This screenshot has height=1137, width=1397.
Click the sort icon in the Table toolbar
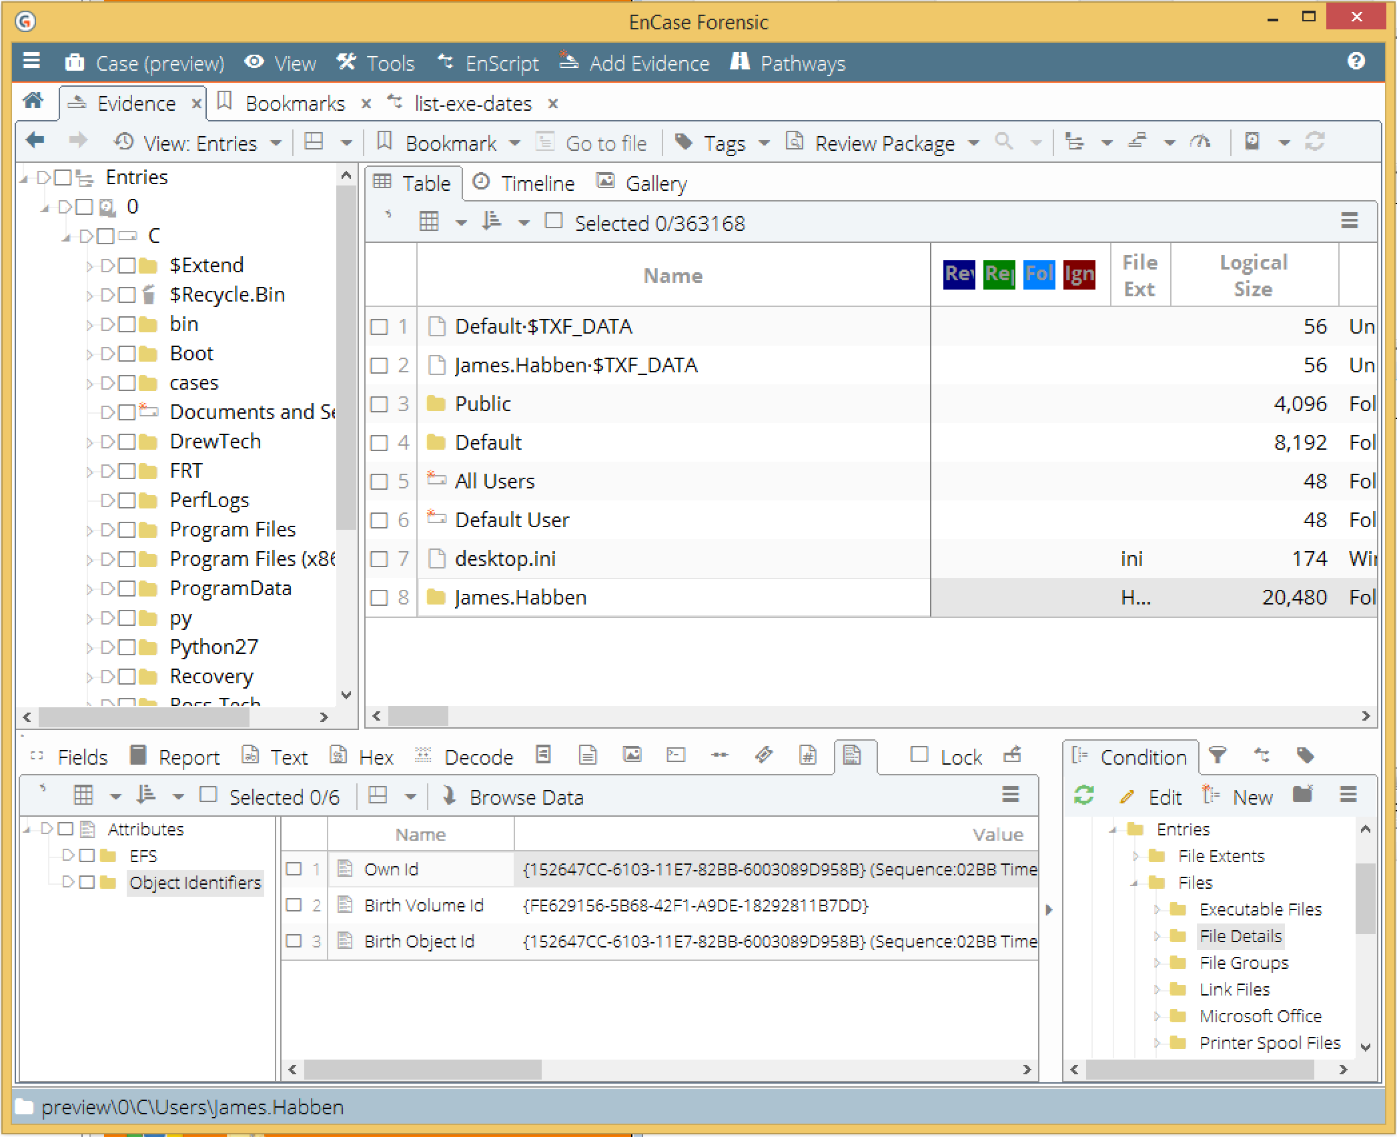click(x=492, y=221)
